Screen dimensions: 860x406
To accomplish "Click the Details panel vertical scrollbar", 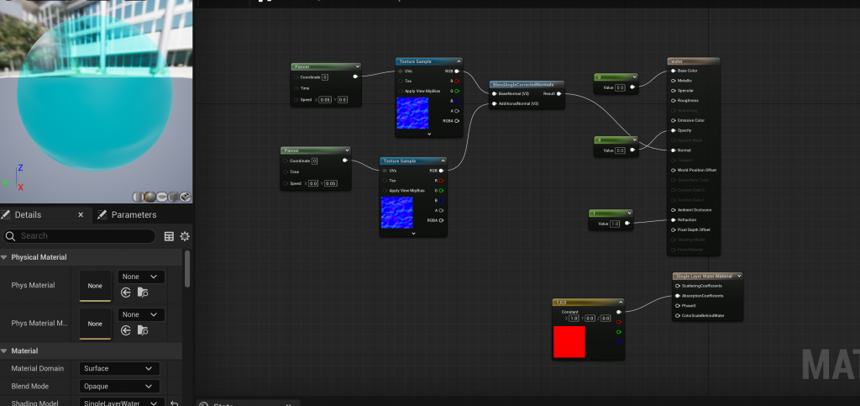I will tap(187, 269).
